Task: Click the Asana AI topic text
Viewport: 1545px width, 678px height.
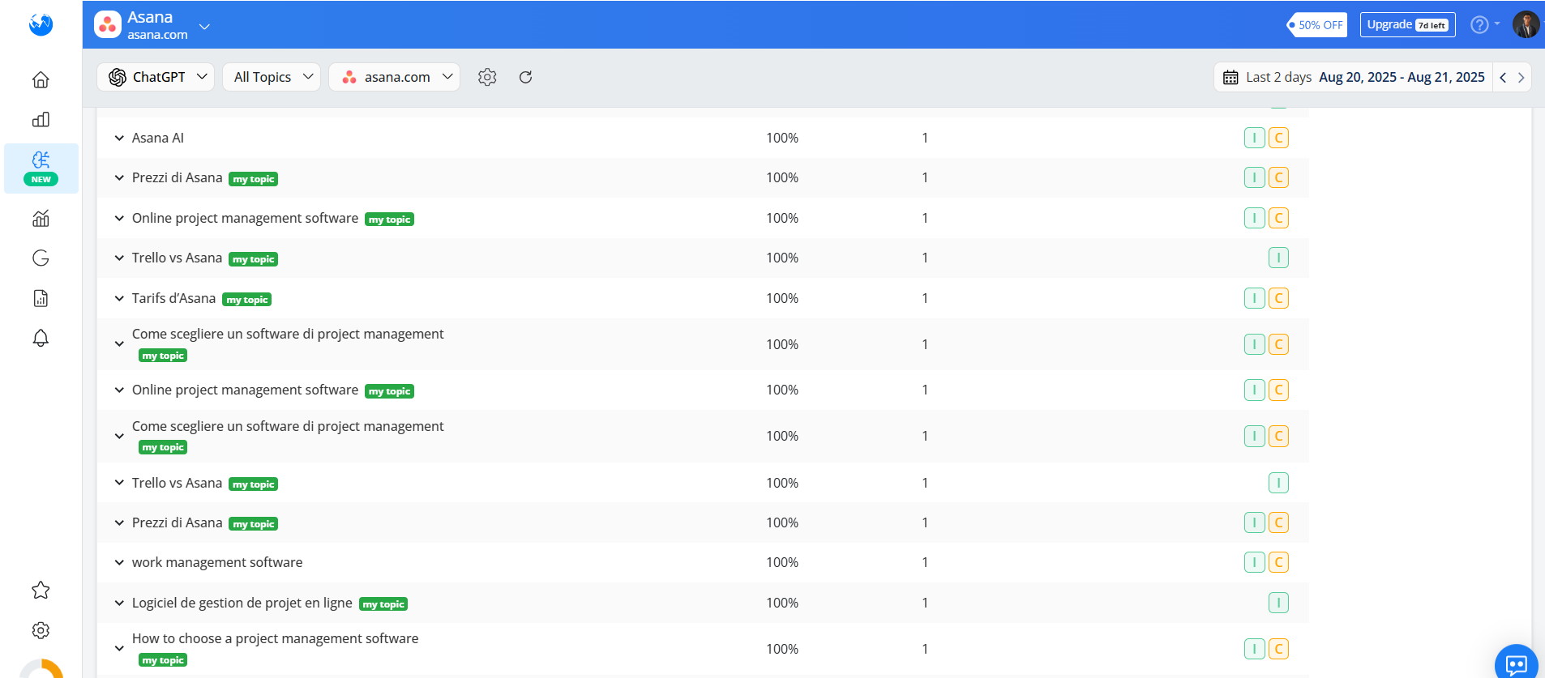Action: coord(158,138)
